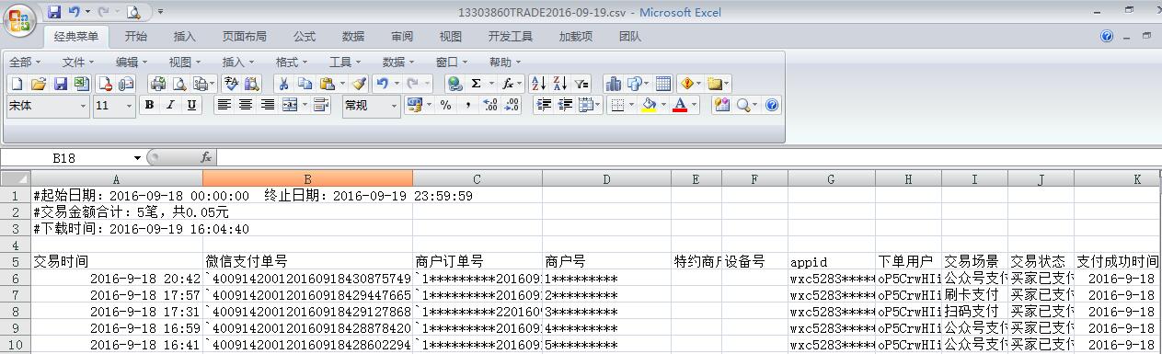
Task: Select cell showing 刷卡支付
Action: [974, 295]
